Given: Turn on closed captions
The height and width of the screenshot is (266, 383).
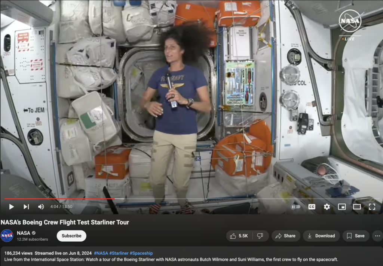Looking at the screenshot, I should pos(312,207).
